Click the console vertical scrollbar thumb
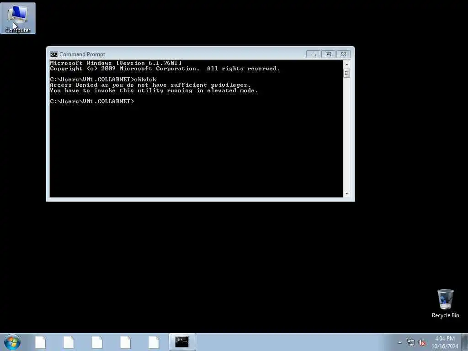The height and width of the screenshot is (351, 468). pyautogui.click(x=346, y=73)
